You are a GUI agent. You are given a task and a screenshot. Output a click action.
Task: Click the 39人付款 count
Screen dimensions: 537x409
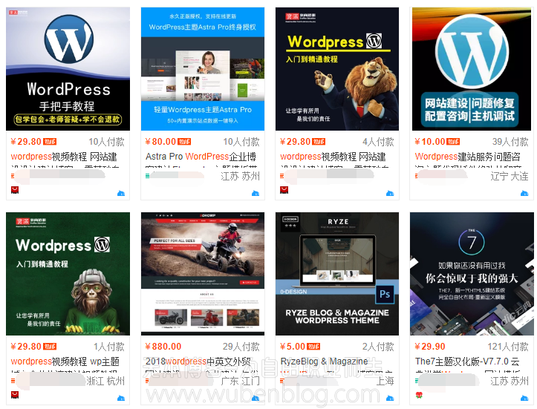point(510,142)
